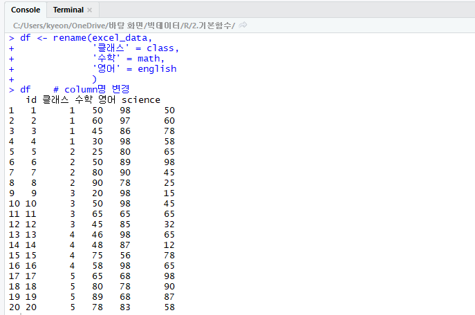Close the Terminal tab

89,10
